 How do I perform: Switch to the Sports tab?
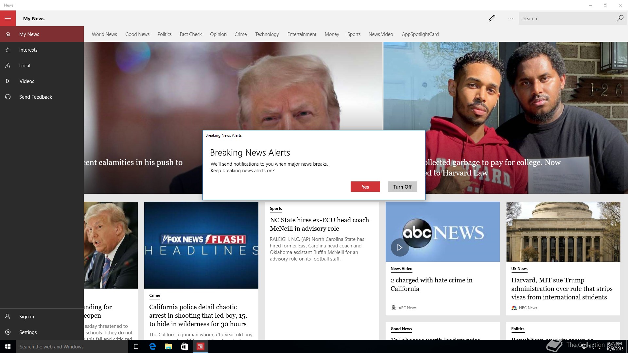354,34
